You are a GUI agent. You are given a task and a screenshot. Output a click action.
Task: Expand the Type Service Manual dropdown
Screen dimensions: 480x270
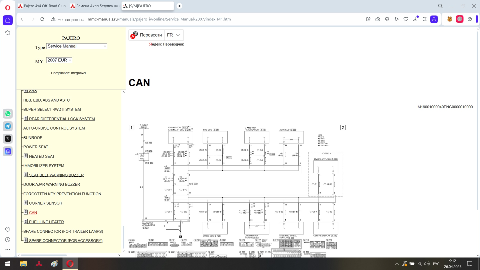click(77, 46)
